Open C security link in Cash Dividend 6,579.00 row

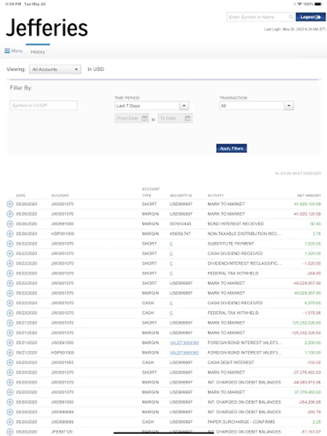171,303
